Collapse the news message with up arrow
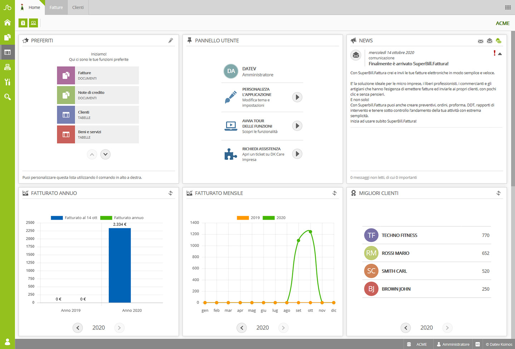This screenshot has height=349, width=515. tap(500, 54)
